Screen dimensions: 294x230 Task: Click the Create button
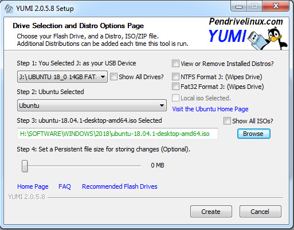211,212
